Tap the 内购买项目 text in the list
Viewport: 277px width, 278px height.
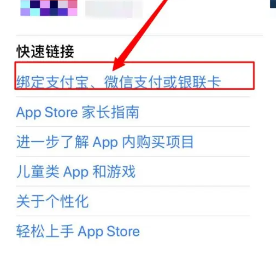157,142
